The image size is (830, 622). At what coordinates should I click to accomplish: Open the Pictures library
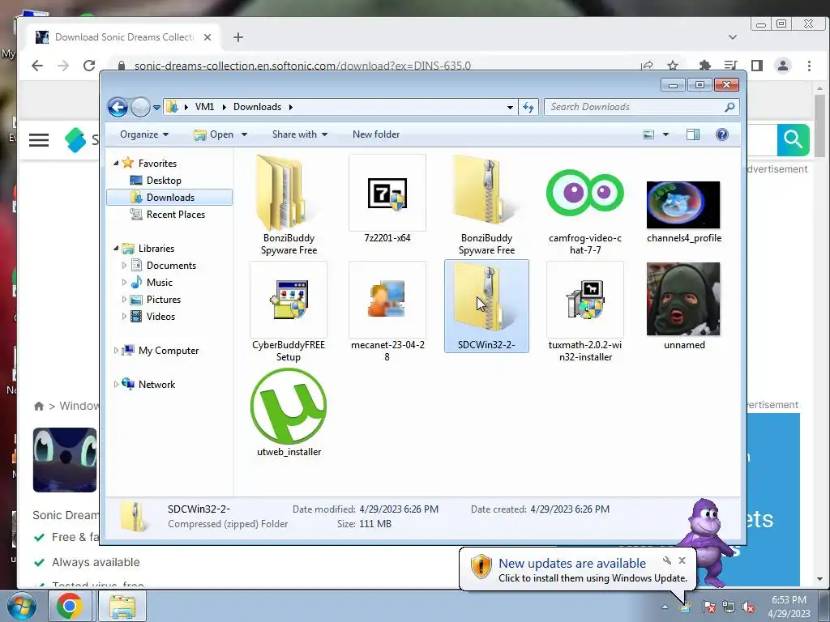pos(164,300)
